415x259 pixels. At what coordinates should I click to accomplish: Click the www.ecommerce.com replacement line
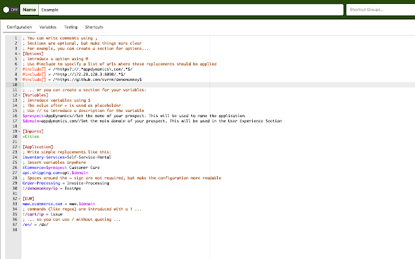[59, 204]
